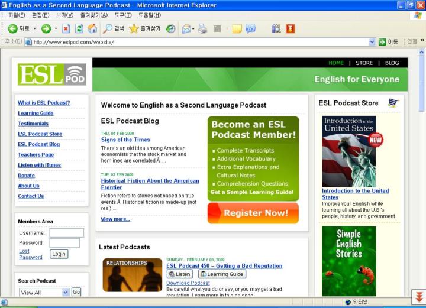Screen dimensions: 426x308
Task: Open What is ESL Podcast? link
Action: coord(44,103)
